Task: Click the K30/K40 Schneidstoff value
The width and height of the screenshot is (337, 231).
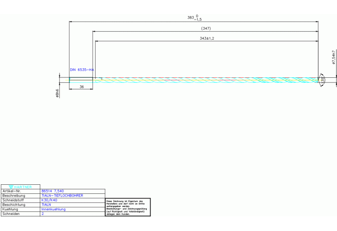Action: point(49,200)
